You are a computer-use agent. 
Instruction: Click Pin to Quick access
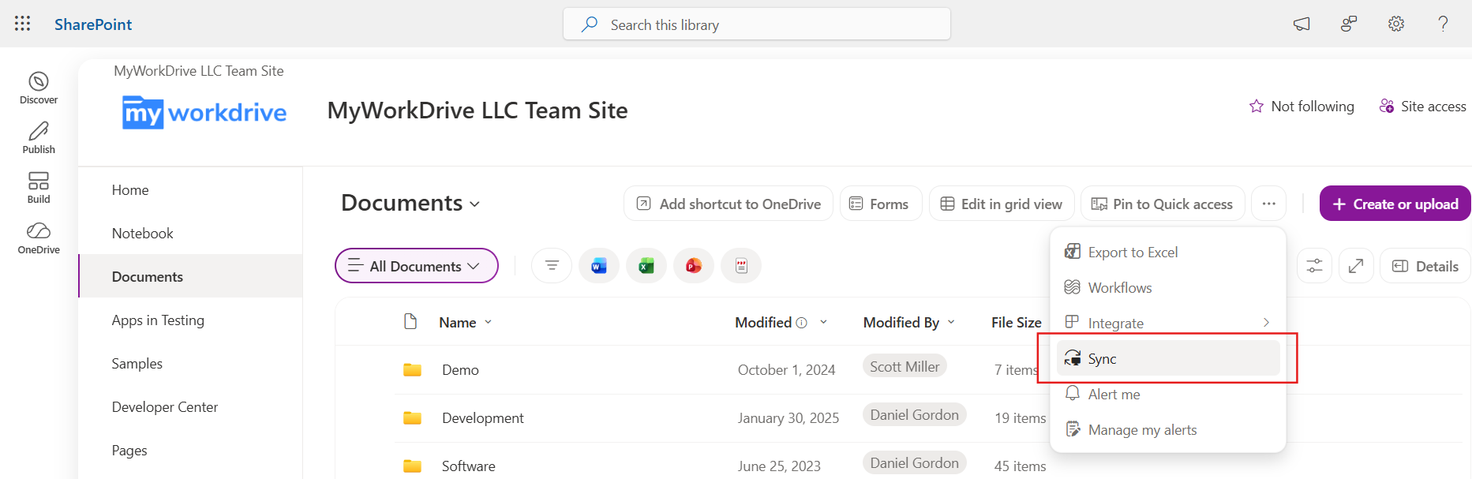[x=1163, y=204]
